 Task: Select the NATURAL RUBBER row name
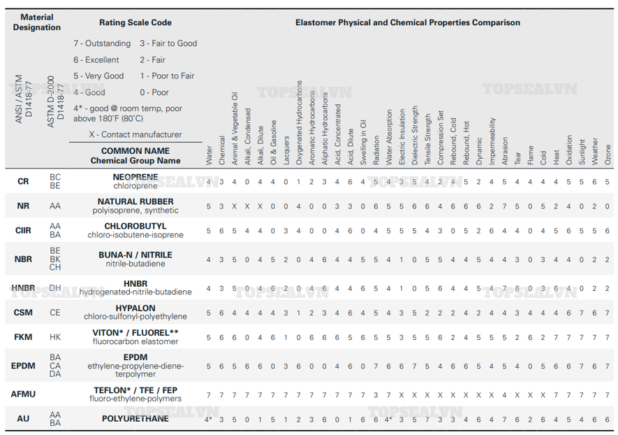point(135,201)
